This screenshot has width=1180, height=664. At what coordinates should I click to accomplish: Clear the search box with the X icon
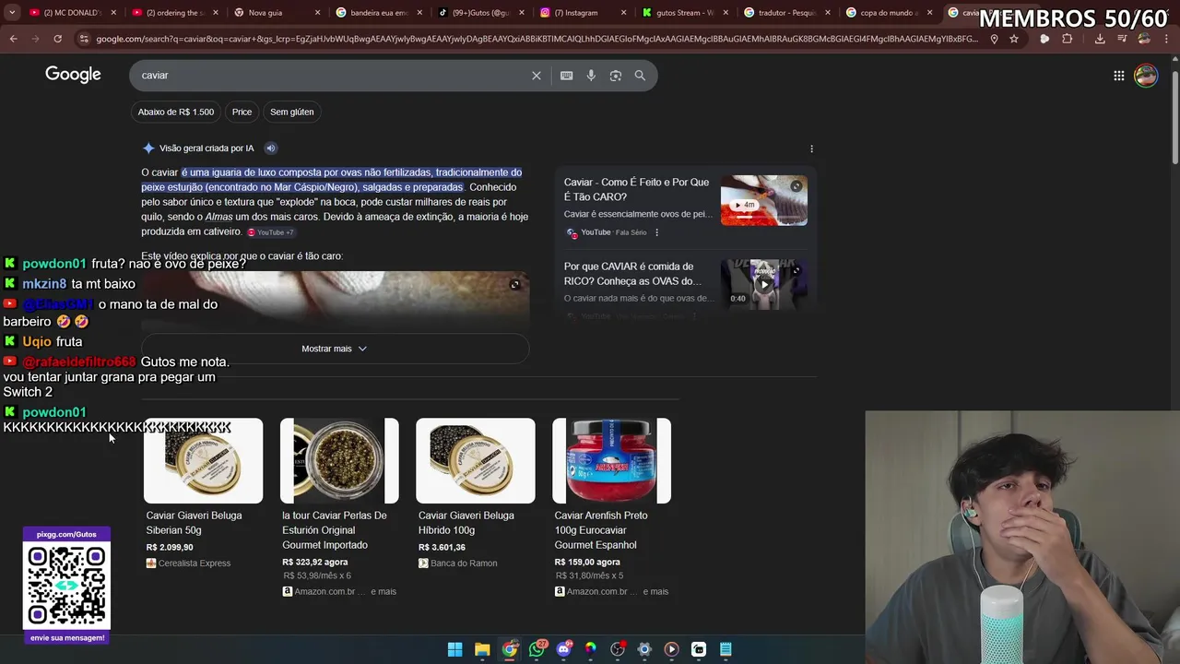point(536,76)
